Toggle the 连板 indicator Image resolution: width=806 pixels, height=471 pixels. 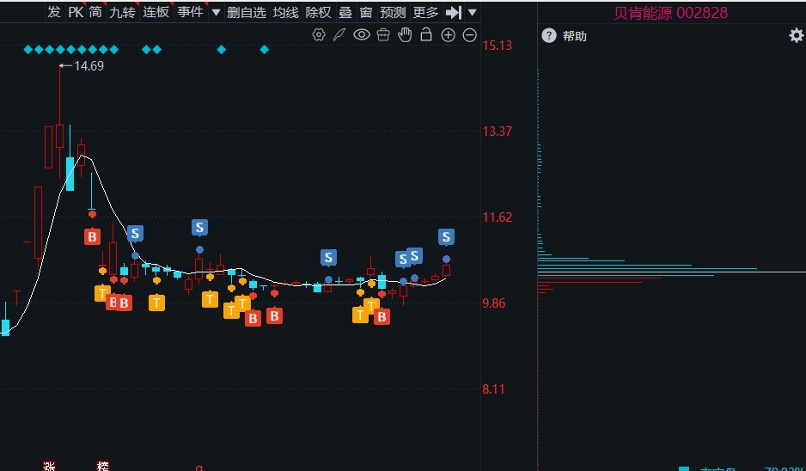[x=156, y=12]
